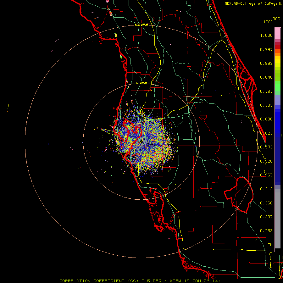Click the 19 JAN 26 date in the caption
This screenshot has width=283, height=283.
coord(197,281)
